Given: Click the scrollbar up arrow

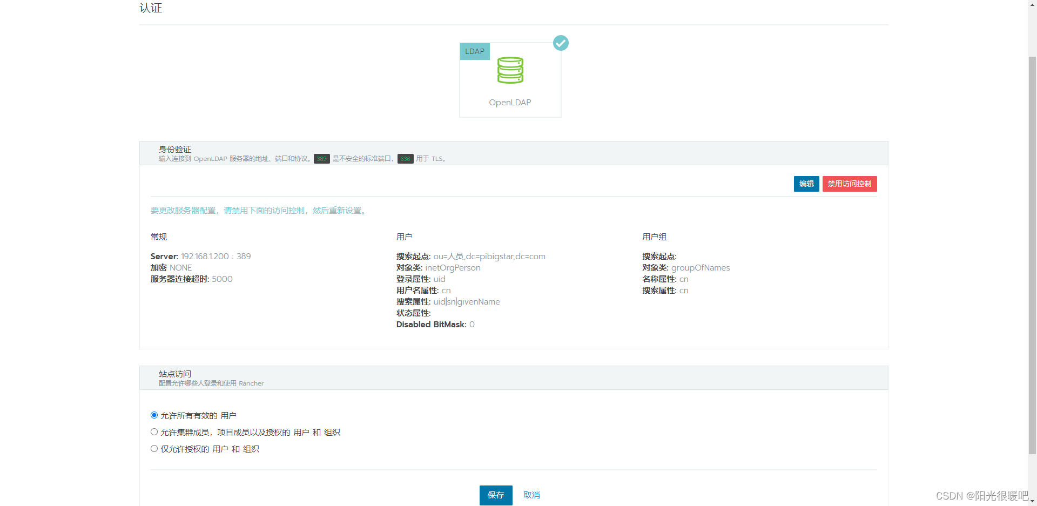Looking at the screenshot, I should point(1032,4).
